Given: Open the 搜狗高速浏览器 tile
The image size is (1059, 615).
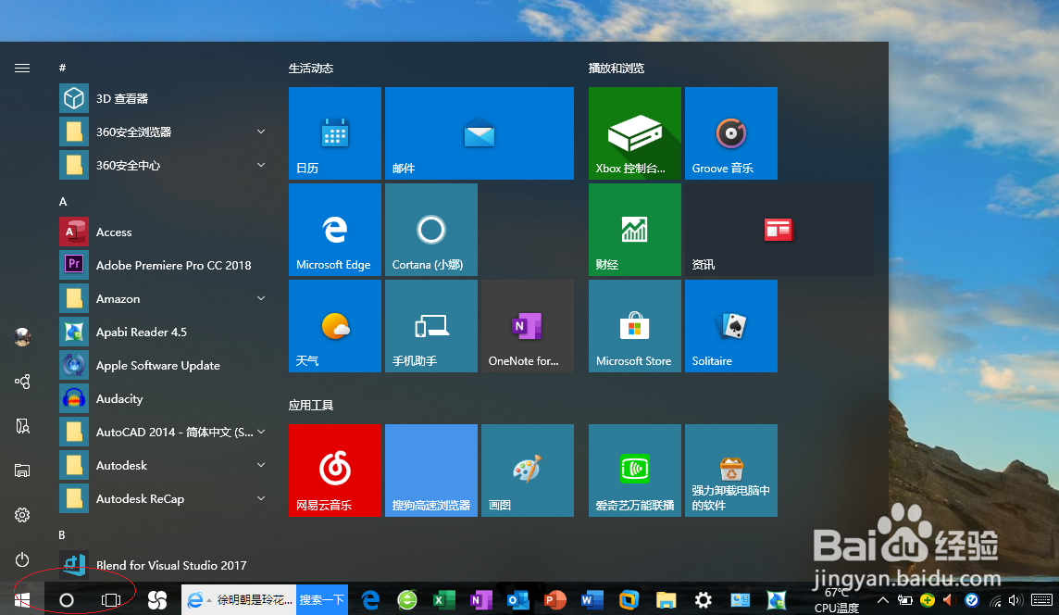Looking at the screenshot, I should [x=430, y=471].
